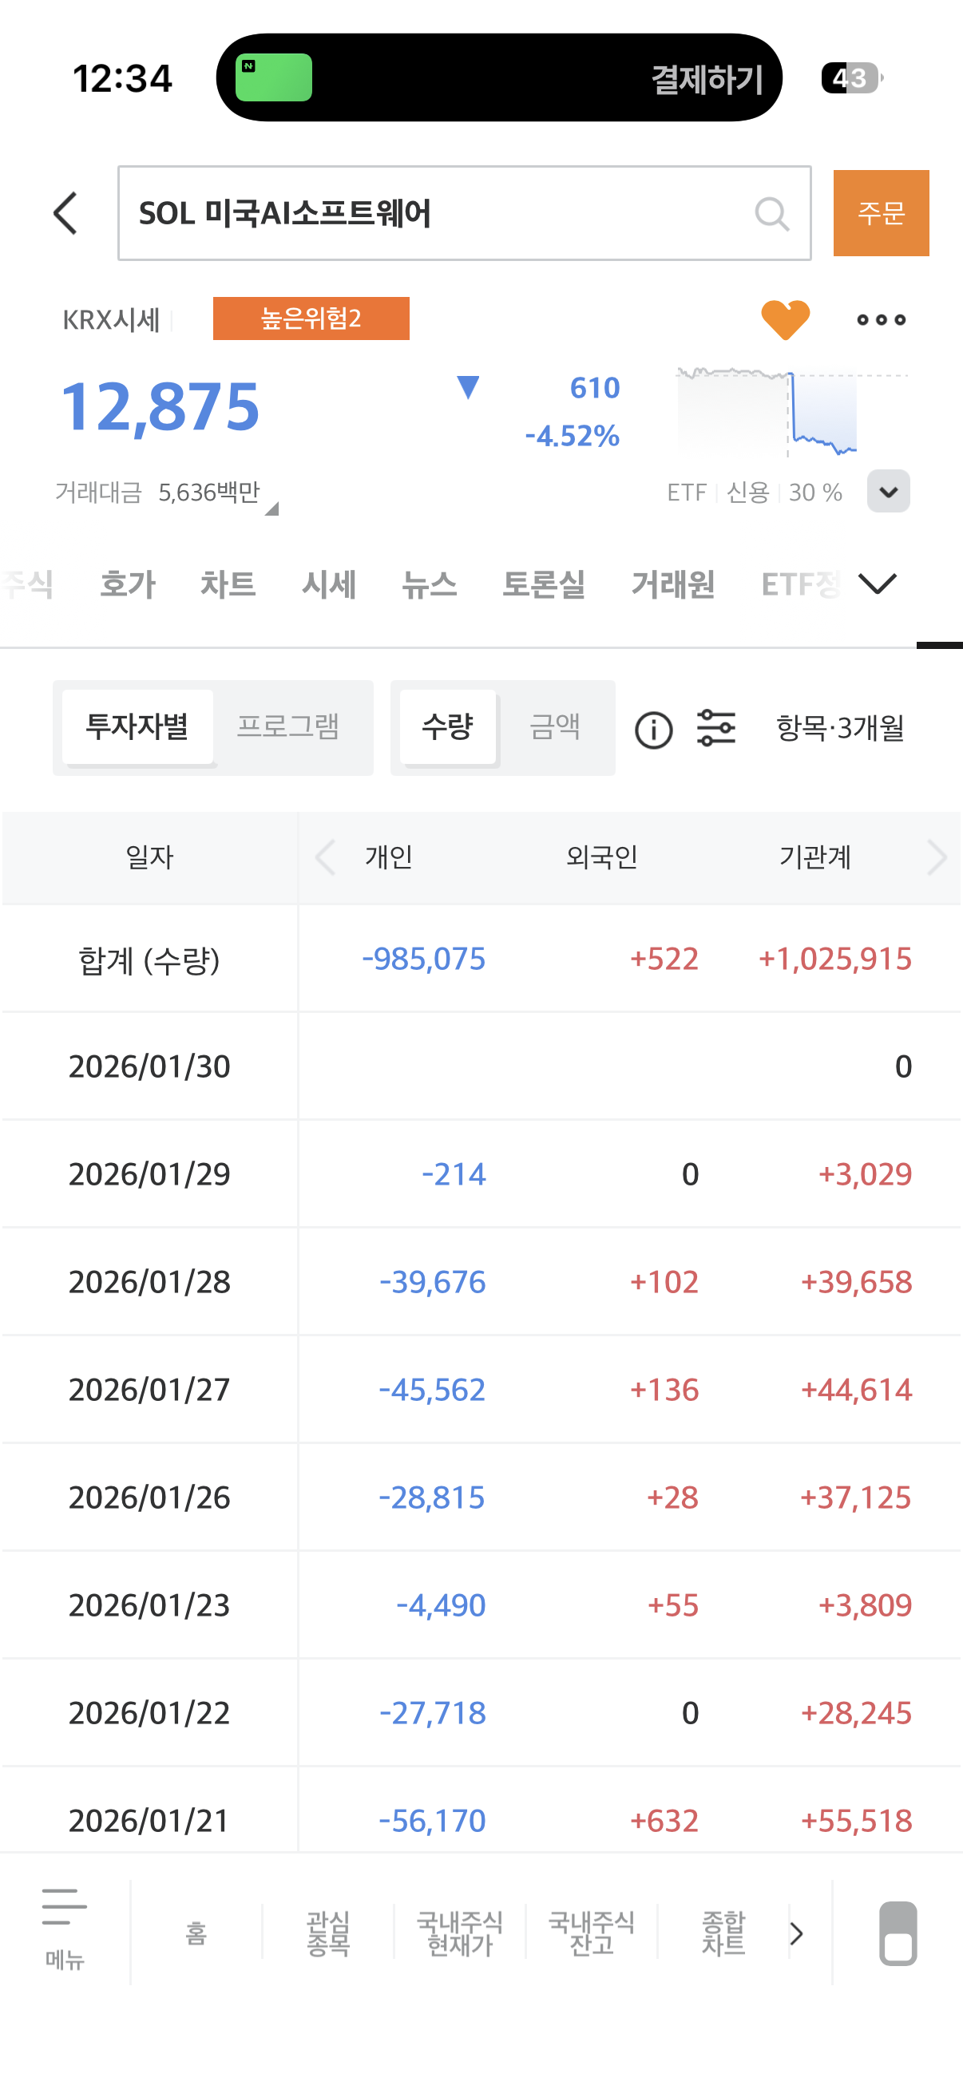Switch to the 뉴스 tab
Screen dimensions: 963x2093
pyautogui.click(x=429, y=584)
